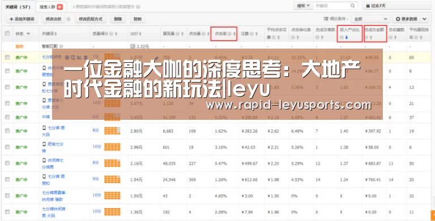This screenshot has width=435, height=221.
Task: Open the 过去7天 date range selector
Action: 396,6
